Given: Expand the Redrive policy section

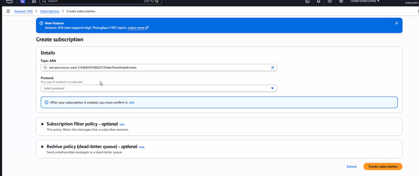Looking at the screenshot, I should 42,147.
